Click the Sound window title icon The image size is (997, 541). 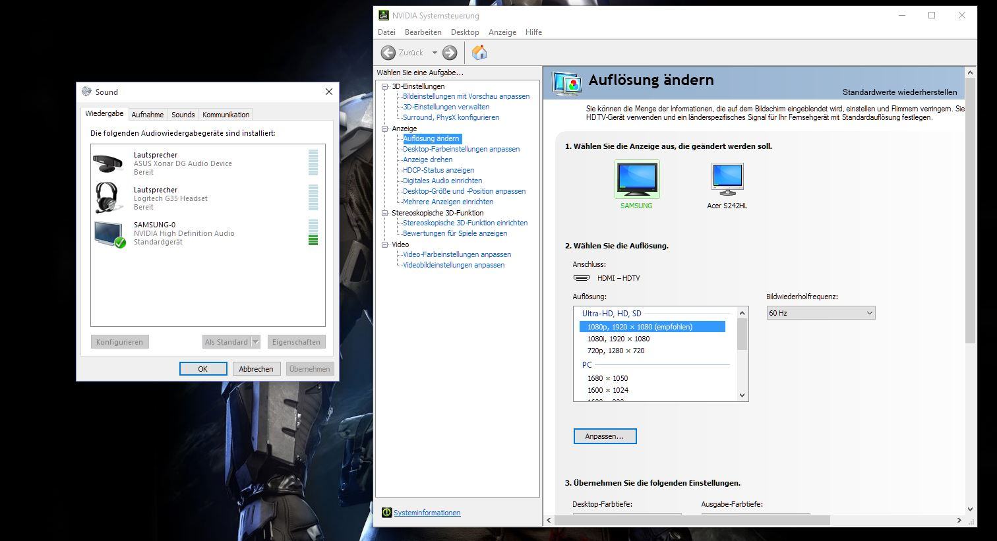coord(86,92)
